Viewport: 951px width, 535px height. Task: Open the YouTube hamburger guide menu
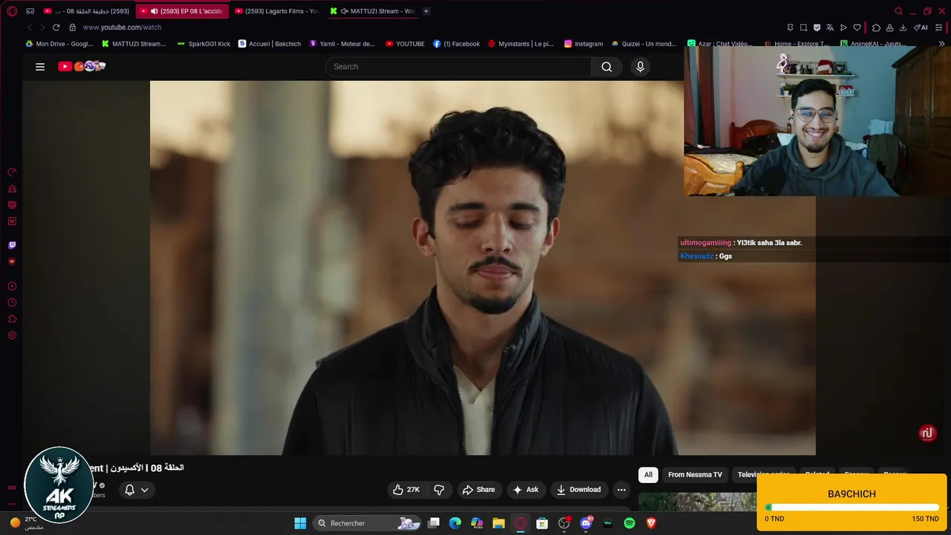pyautogui.click(x=40, y=67)
